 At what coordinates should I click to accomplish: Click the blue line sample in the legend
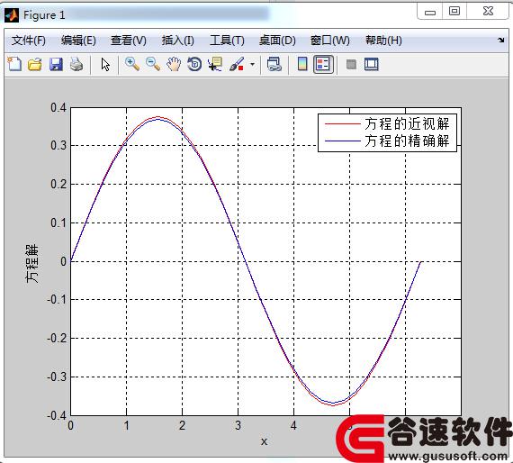pos(343,141)
